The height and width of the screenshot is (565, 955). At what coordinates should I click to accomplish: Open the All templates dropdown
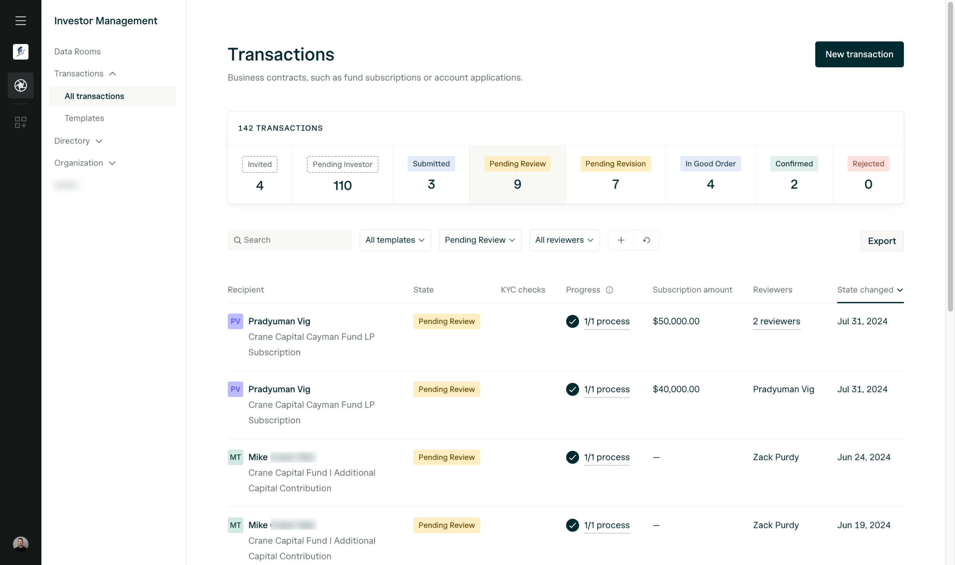[395, 240]
